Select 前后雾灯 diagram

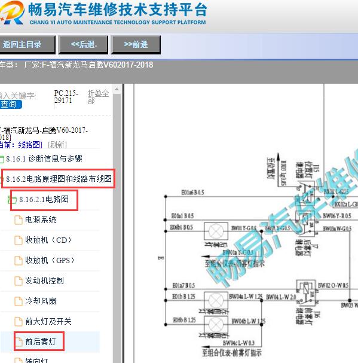(x=41, y=341)
